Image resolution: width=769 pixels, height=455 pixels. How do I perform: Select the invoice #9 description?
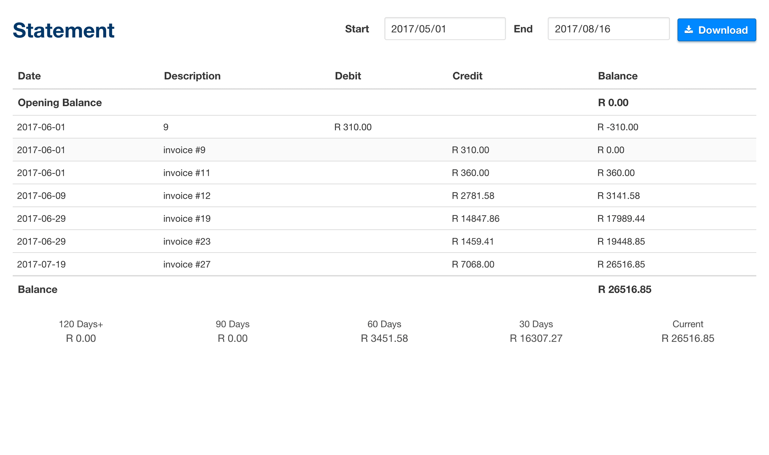coord(185,150)
